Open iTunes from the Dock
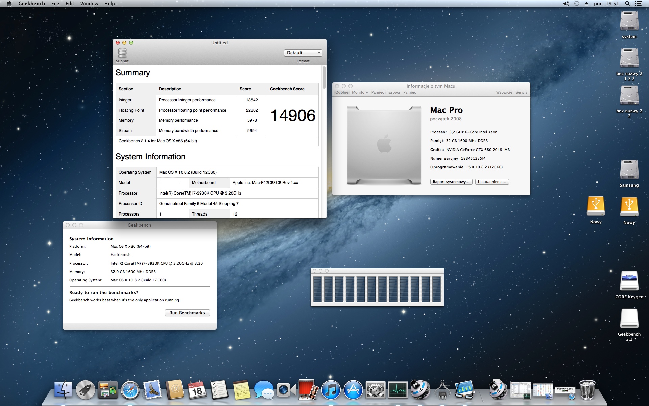 click(331, 390)
